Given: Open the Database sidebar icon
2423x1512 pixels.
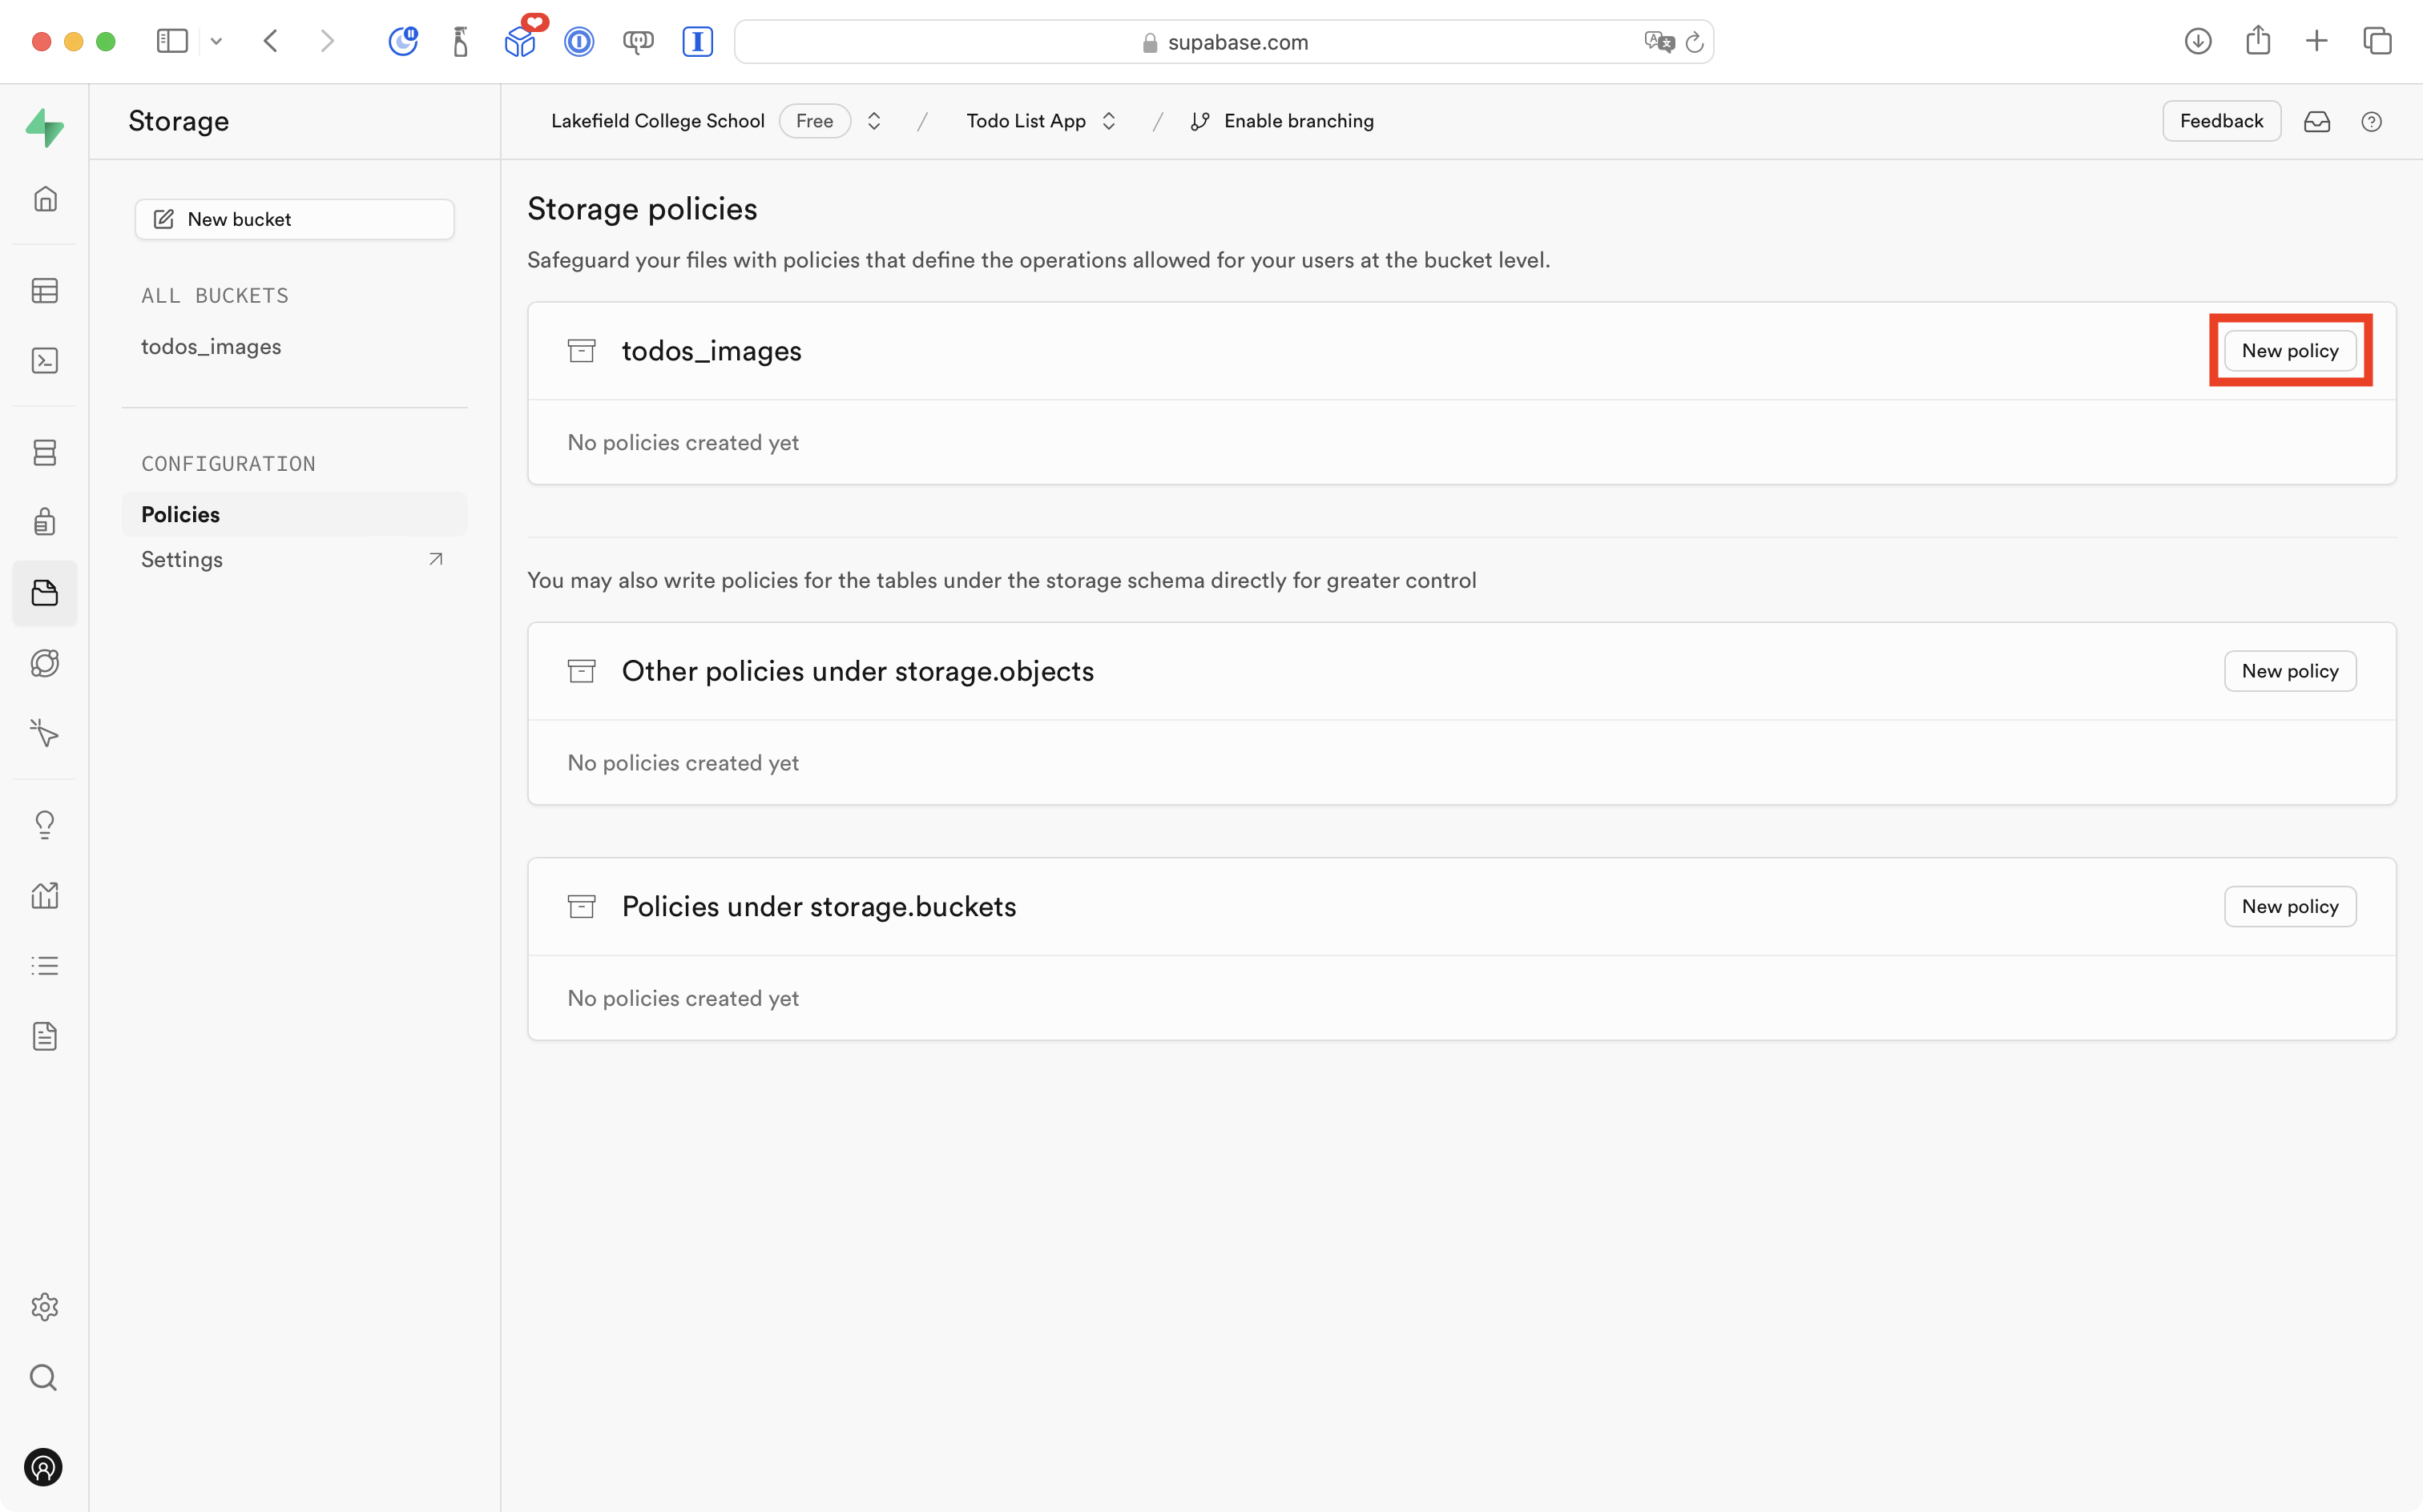Looking at the screenshot, I should tap(45, 452).
